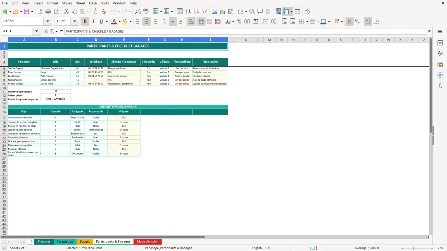The width and height of the screenshot is (447, 251).
Task: Toggle Italic formatting
Action: tap(93, 21)
